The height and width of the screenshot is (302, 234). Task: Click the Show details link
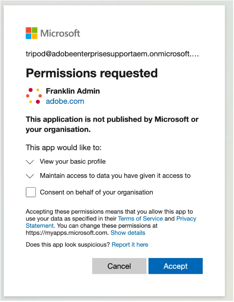(128, 233)
